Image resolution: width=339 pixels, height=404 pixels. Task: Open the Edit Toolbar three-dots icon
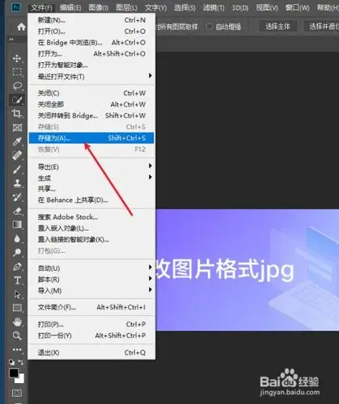pyautogui.click(x=17, y=349)
